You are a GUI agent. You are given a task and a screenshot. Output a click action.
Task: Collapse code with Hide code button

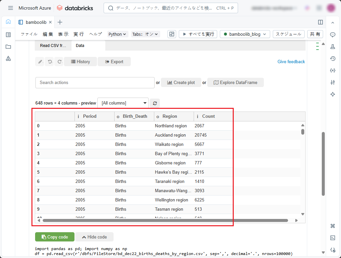94,237
